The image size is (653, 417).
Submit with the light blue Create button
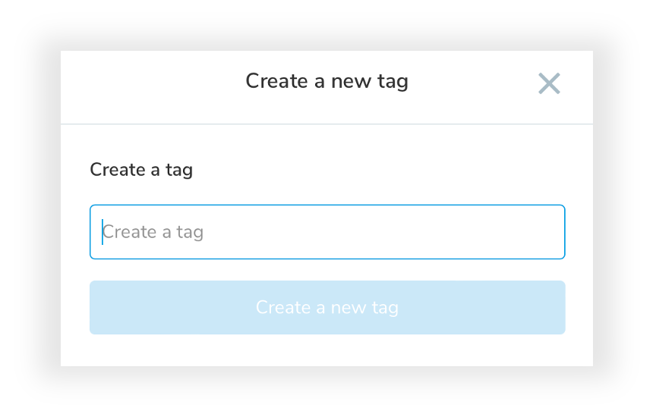[x=327, y=308]
